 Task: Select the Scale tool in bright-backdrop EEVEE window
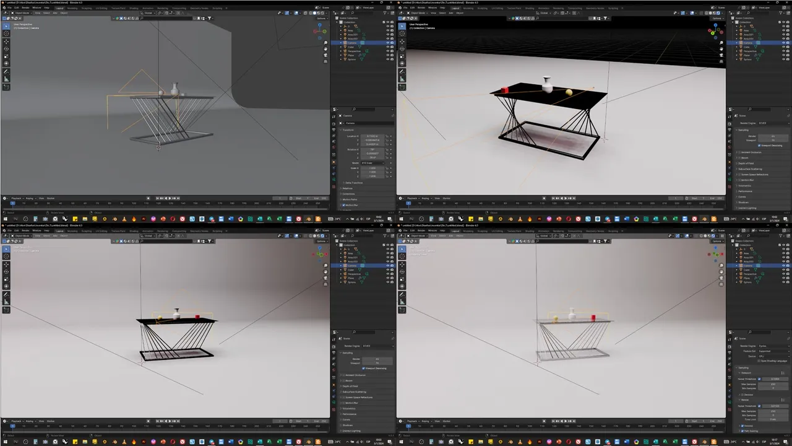(x=6, y=279)
